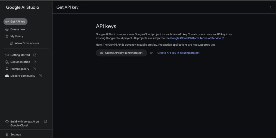Click the My library box icon
This screenshot has width=276, height=138.
click(7, 36)
